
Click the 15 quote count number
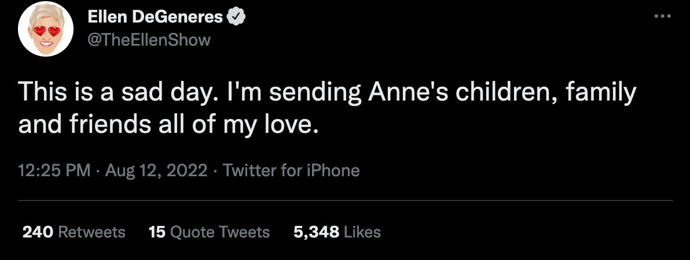157,232
